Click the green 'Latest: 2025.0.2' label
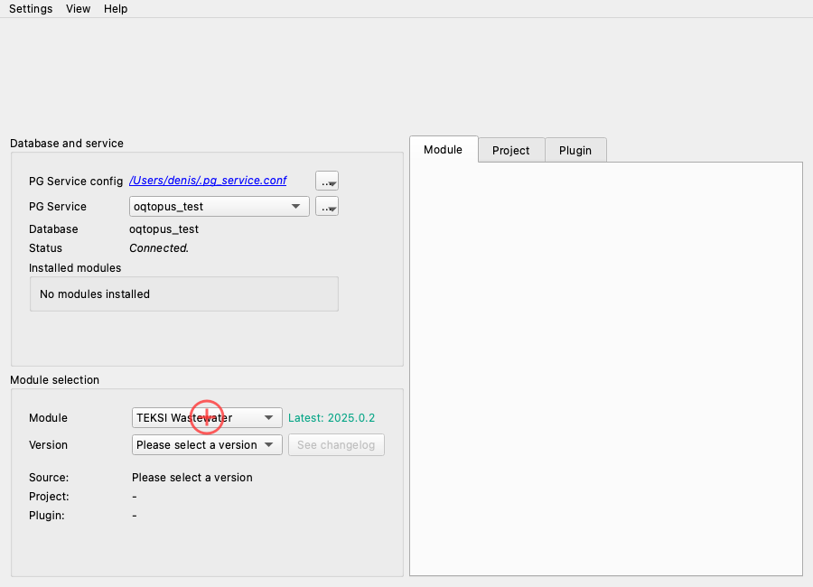 click(x=332, y=418)
